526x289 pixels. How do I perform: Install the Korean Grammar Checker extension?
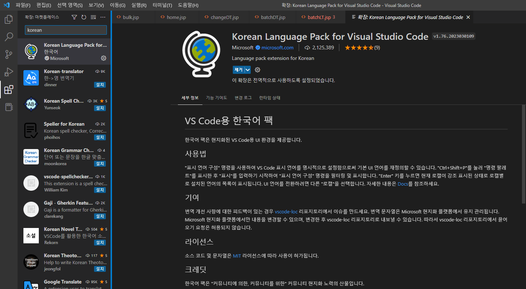tap(100, 164)
